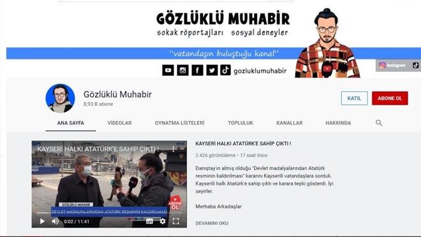Click the 0:02 / 11:41 time display
Image resolution: width=421 pixels, height=237 pixels.
(x=77, y=222)
